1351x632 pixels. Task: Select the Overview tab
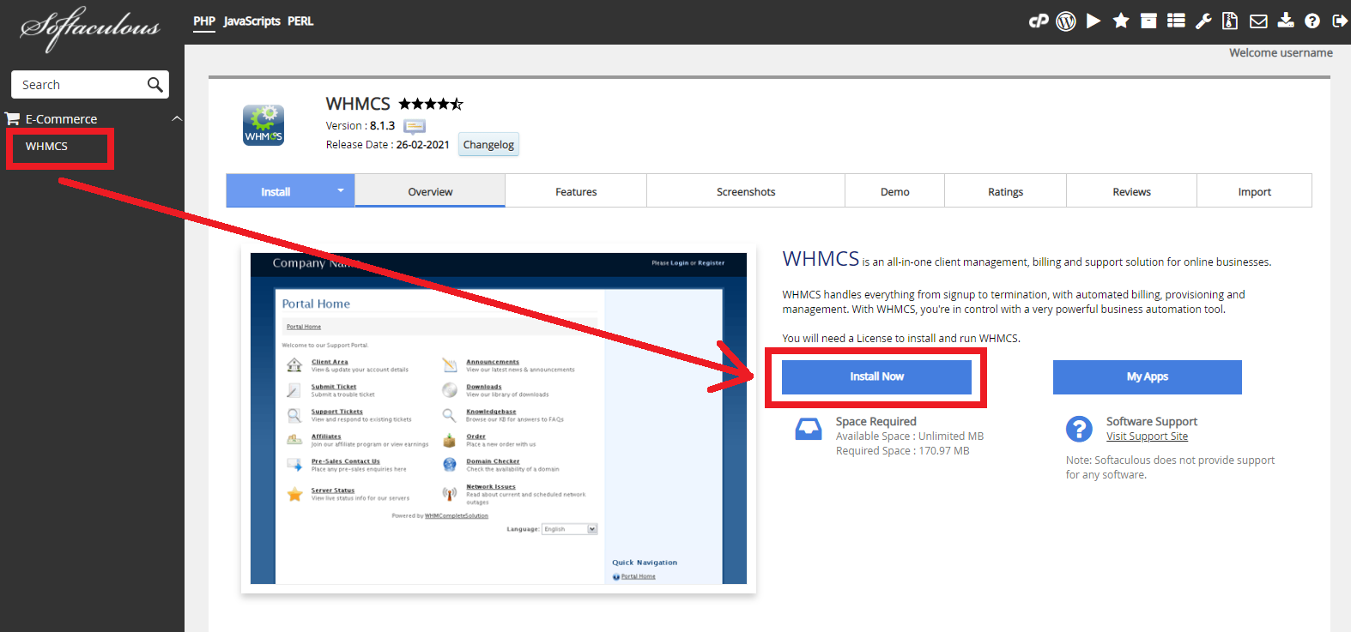click(x=430, y=191)
